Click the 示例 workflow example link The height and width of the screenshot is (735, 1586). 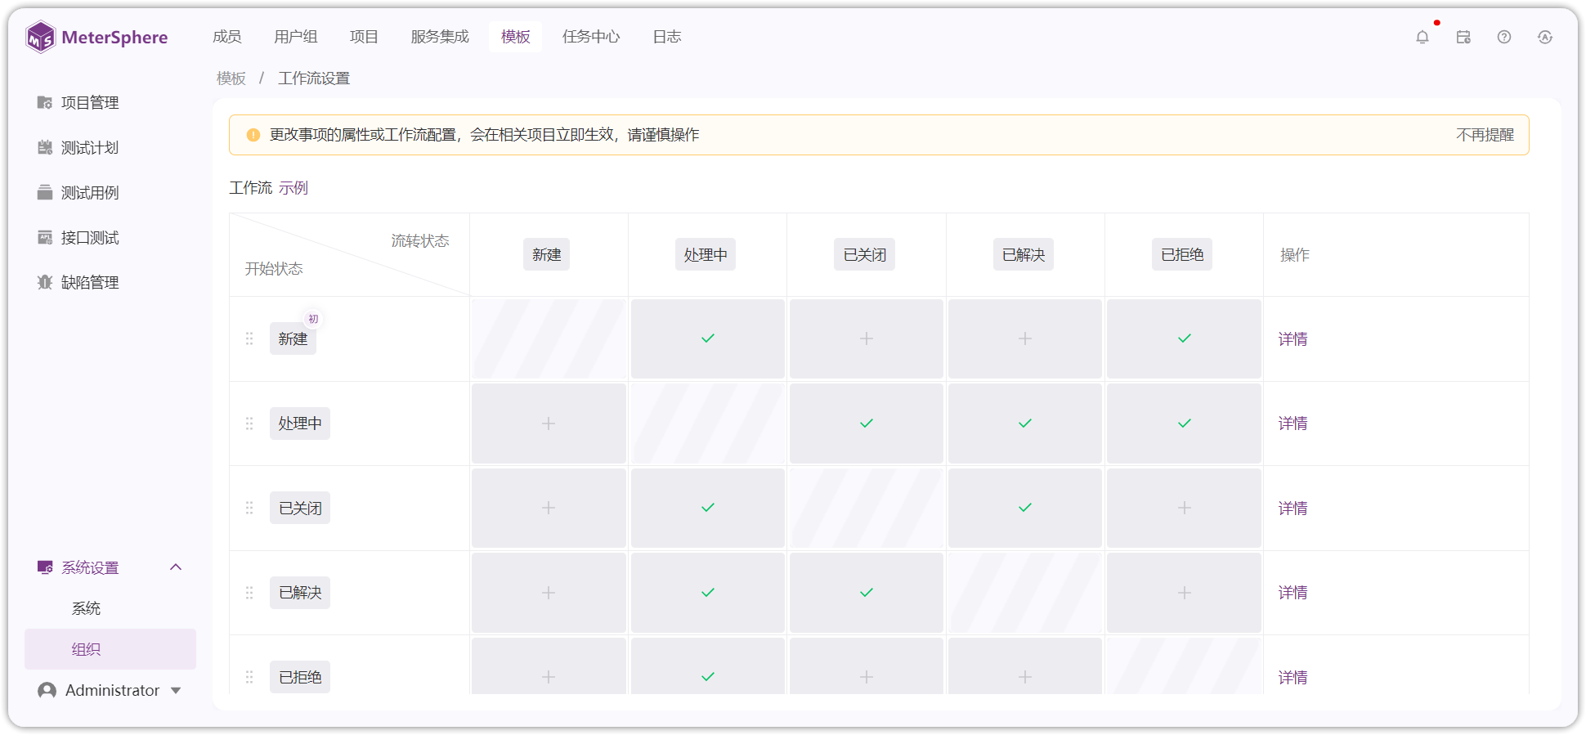[x=293, y=188]
